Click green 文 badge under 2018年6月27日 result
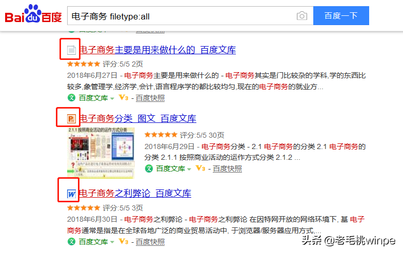The image size is (403, 253). click(71, 98)
